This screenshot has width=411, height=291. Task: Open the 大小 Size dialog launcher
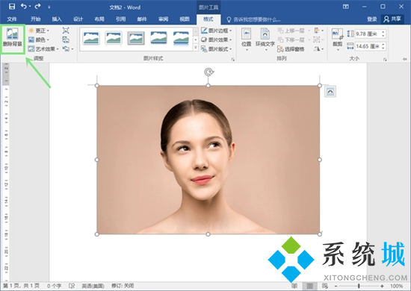coord(385,60)
